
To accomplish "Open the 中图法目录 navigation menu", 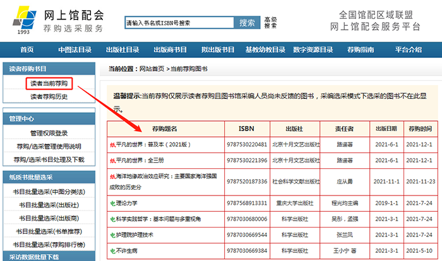I will tap(75, 50).
